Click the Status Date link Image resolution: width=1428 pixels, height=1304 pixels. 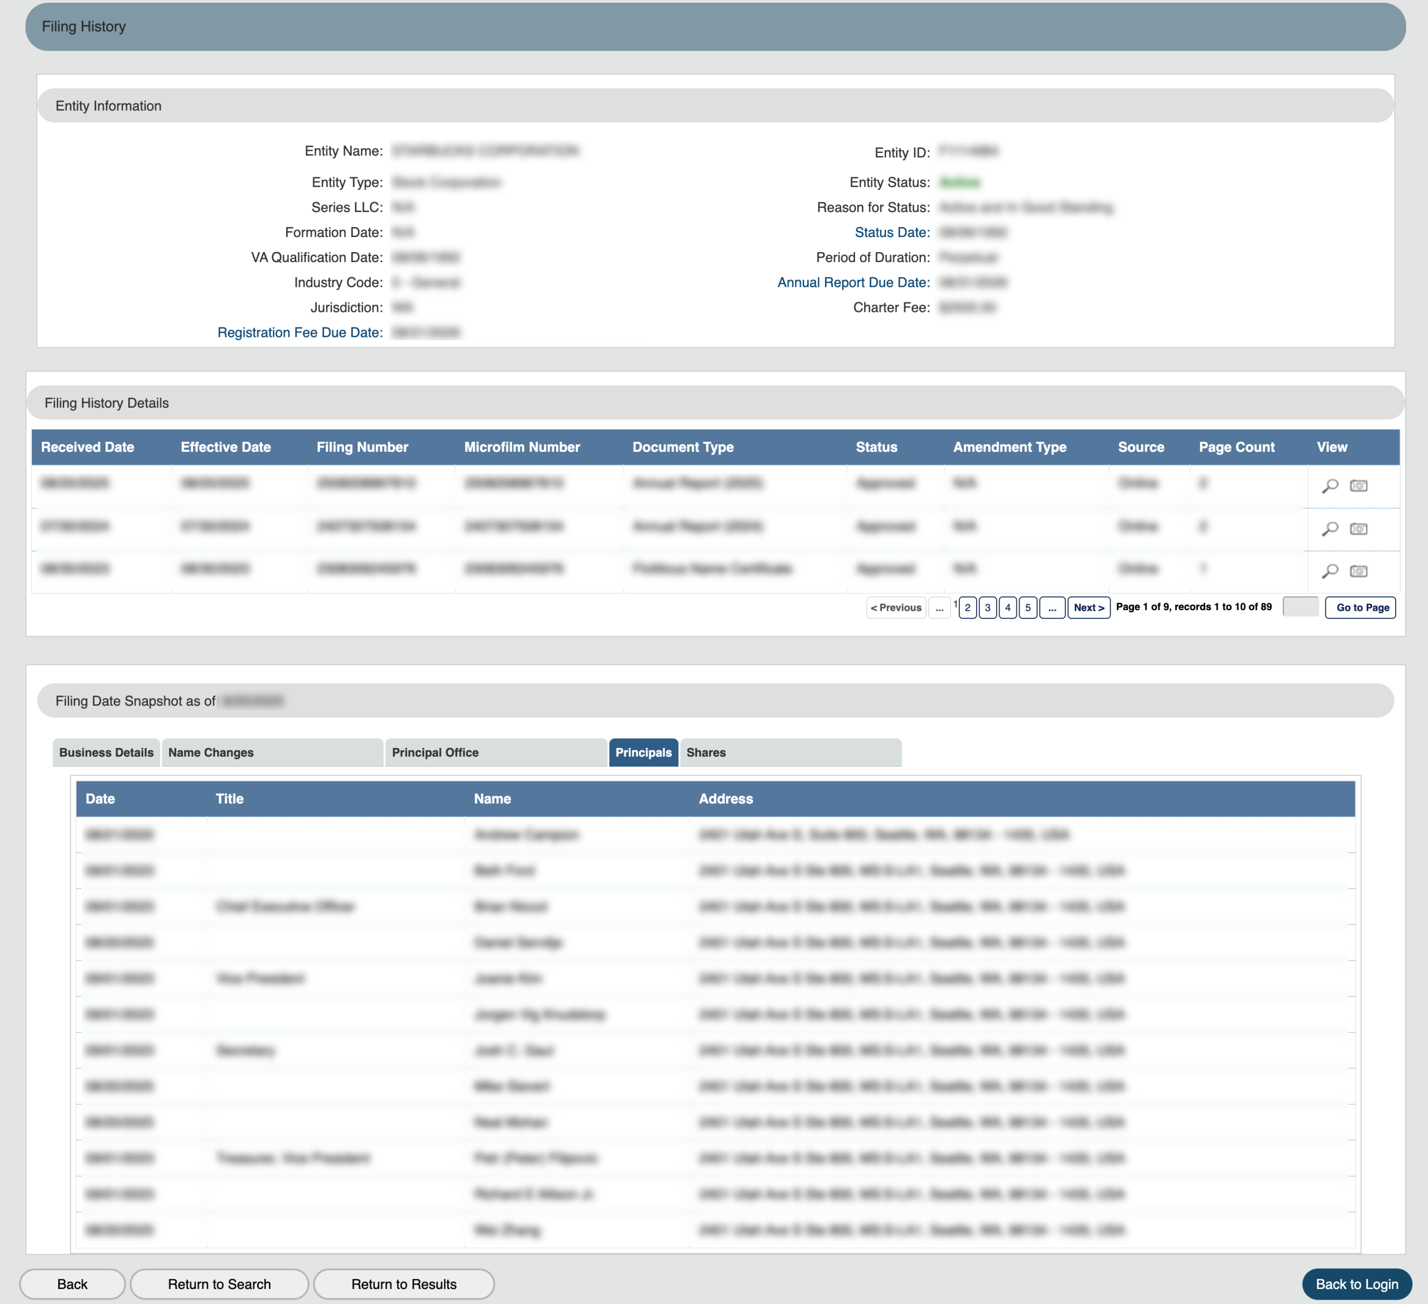(x=892, y=233)
